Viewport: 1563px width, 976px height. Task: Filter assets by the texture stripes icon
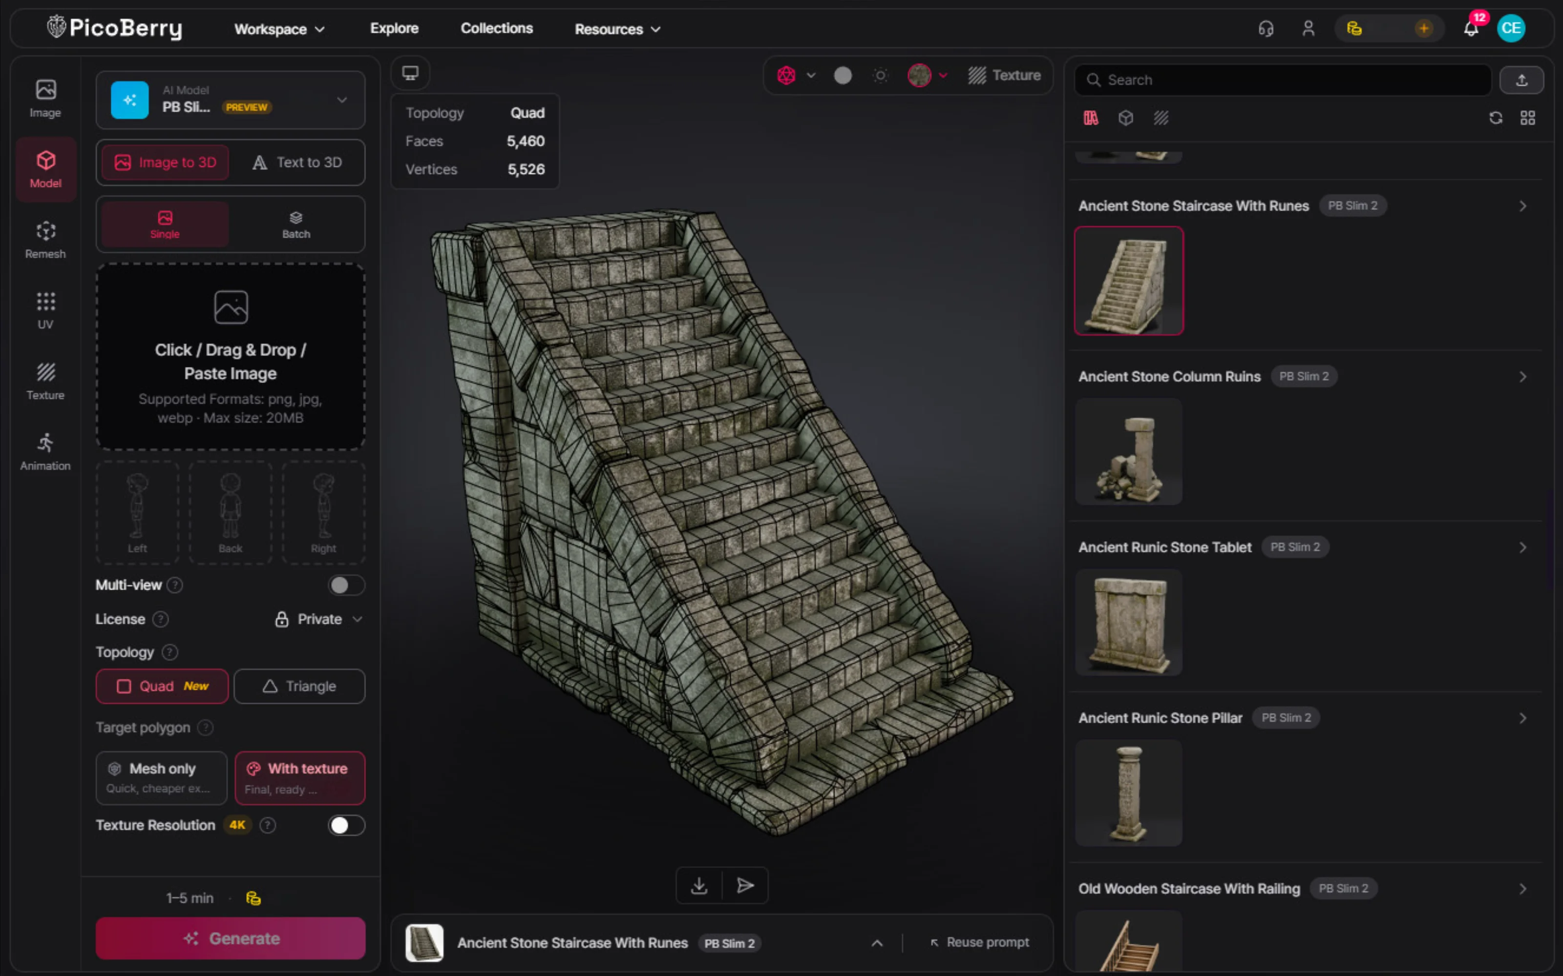(1162, 118)
